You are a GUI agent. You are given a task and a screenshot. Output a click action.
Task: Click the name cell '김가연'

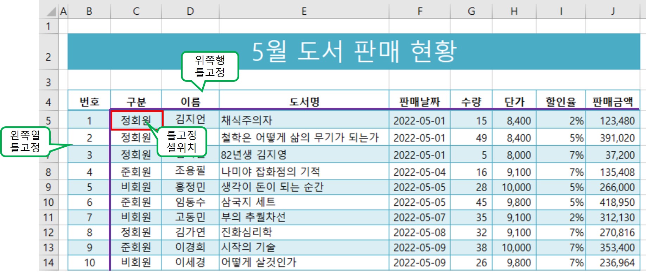click(190, 232)
